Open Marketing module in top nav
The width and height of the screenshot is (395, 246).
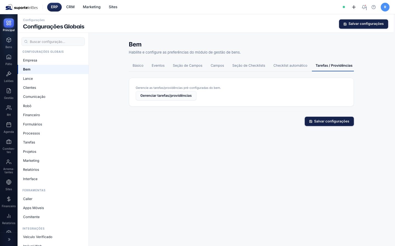click(92, 7)
